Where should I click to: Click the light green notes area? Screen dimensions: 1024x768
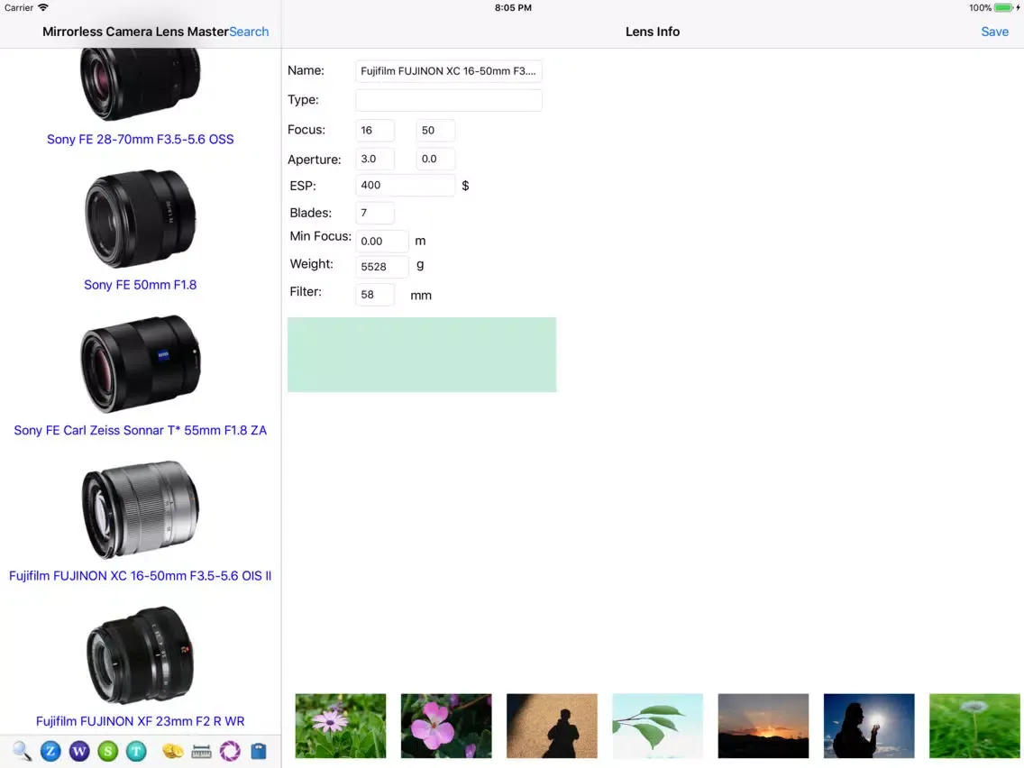click(x=422, y=355)
